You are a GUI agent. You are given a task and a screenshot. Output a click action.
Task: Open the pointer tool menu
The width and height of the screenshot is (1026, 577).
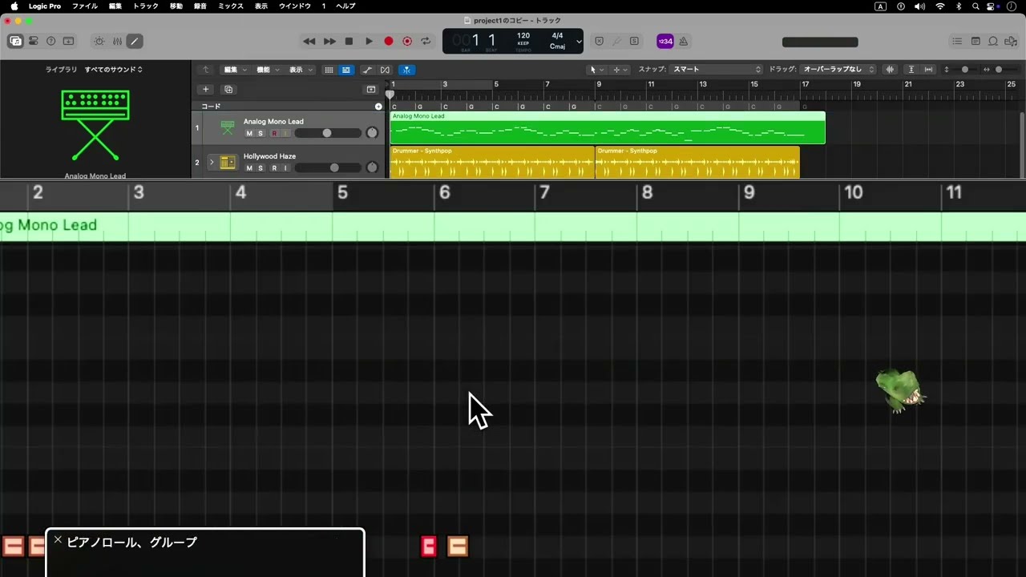[x=597, y=70]
